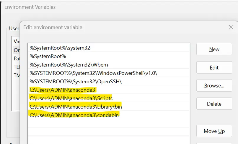Click the Edit button
Screen dimensions: 238x144
tap(214, 67)
